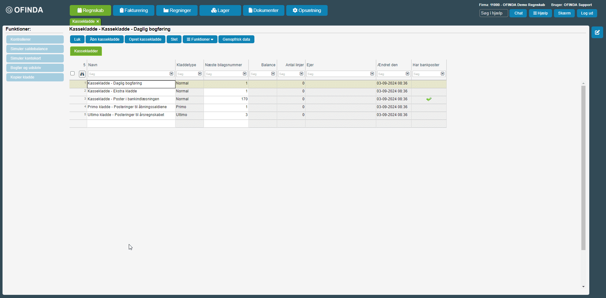Toggle the select-all rows checkbox
Screen dimensions: 606x298
[x=72, y=73]
